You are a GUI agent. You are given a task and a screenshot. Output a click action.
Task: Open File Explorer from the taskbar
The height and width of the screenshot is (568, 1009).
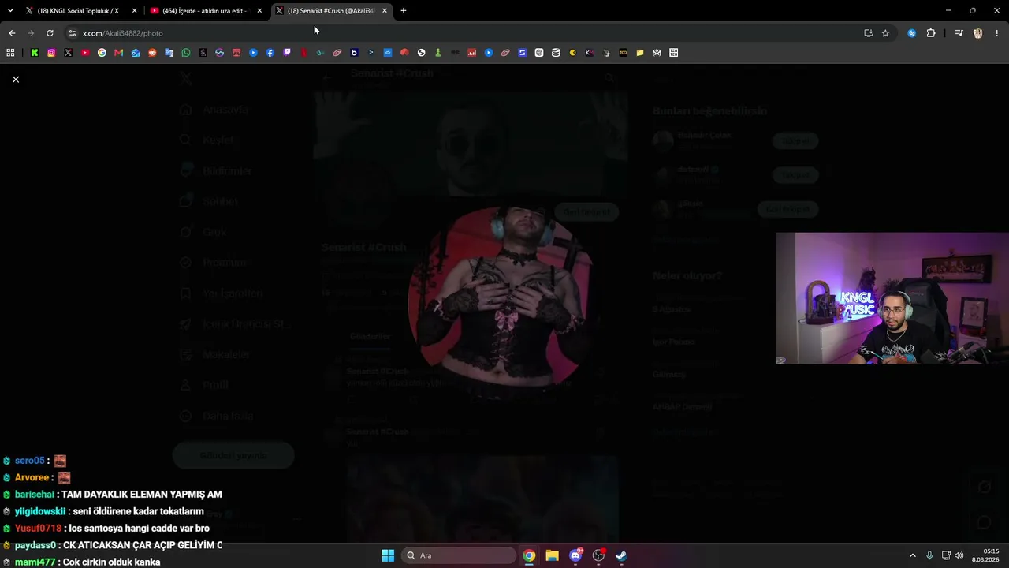click(552, 555)
